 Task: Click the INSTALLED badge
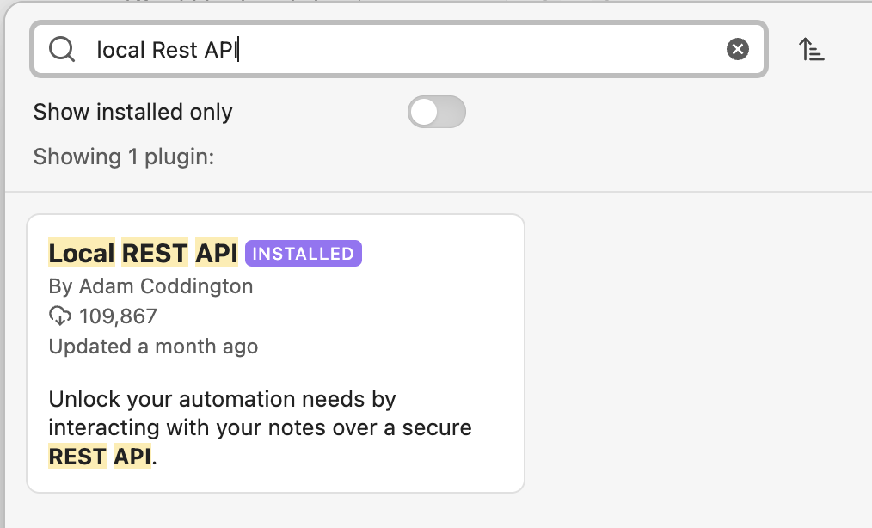[x=304, y=253]
